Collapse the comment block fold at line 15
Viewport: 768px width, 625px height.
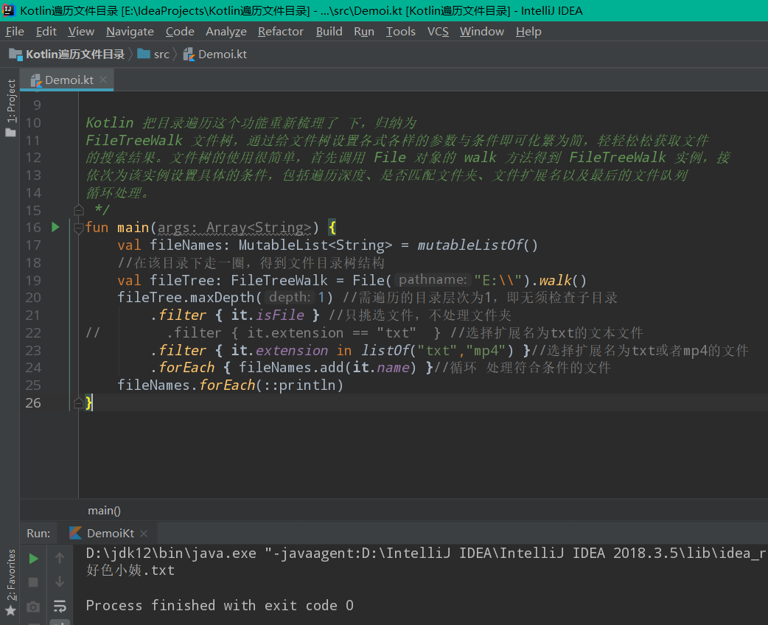(x=79, y=210)
